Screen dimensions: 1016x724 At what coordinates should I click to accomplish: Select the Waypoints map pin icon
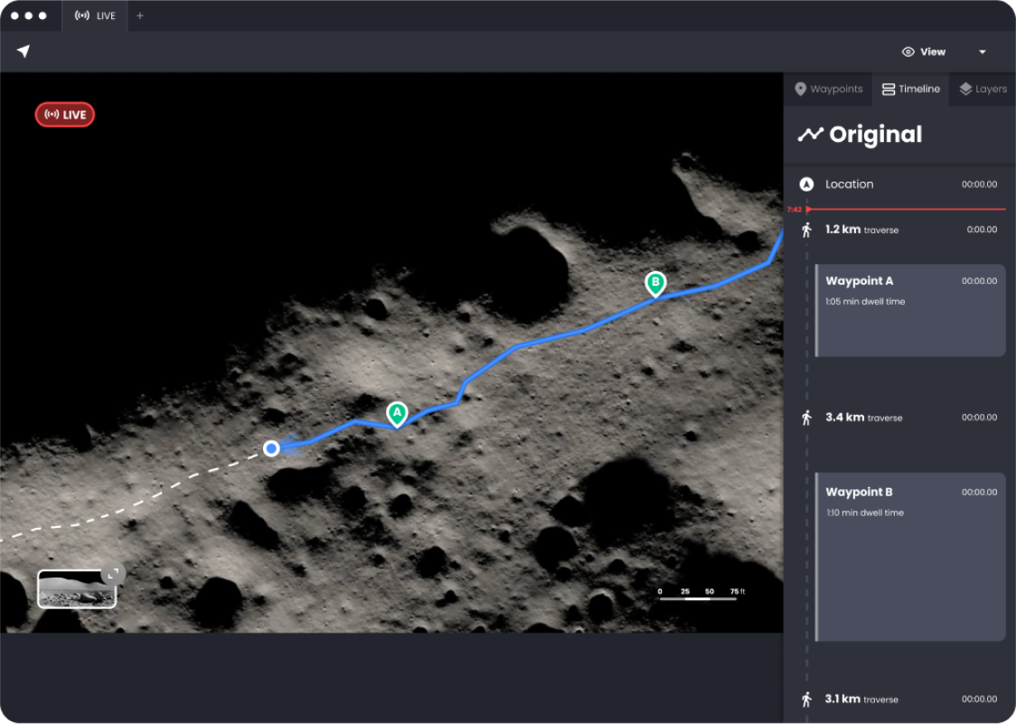[799, 89]
